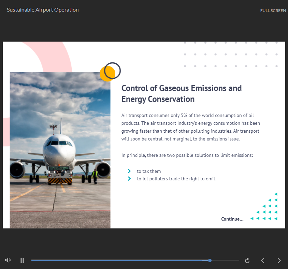The height and width of the screenshot is (269, 288).
Task: Click the "Control of Gaseous Emissions" heading
Action: point(182,93)
